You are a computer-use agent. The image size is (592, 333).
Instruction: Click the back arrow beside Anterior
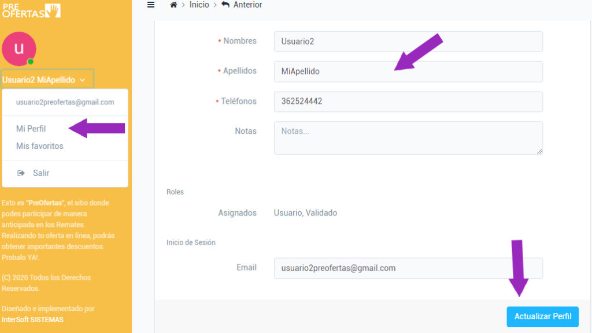(x=225, y=5)
